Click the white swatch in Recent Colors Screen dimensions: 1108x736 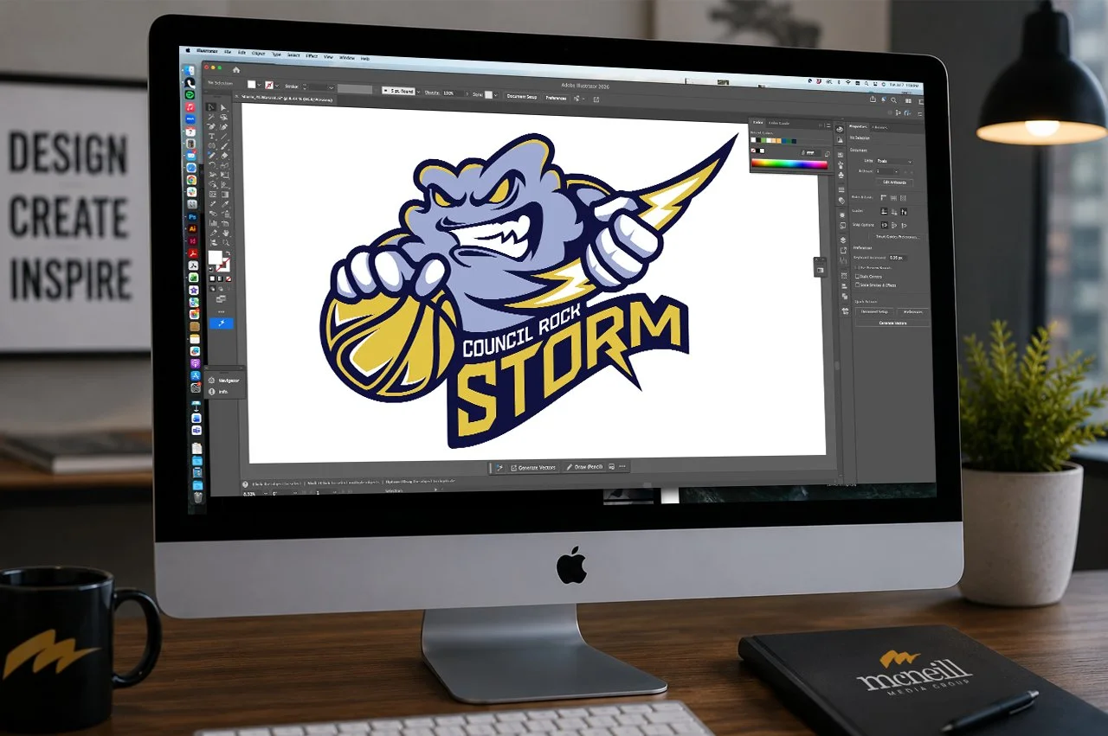tap(753, 140)
